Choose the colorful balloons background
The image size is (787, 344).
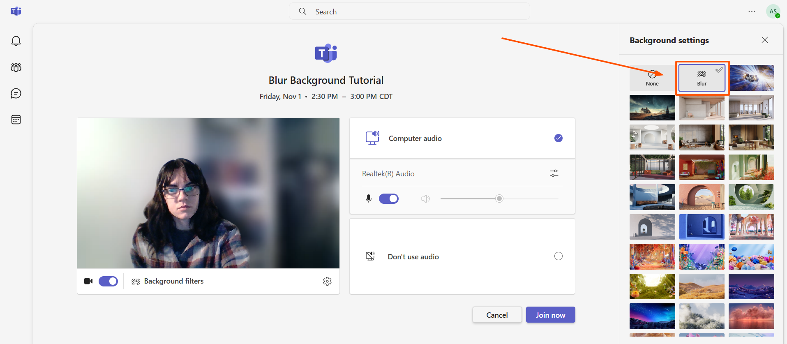pos(751,256)
